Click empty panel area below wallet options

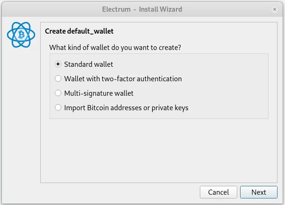point(159,150)
